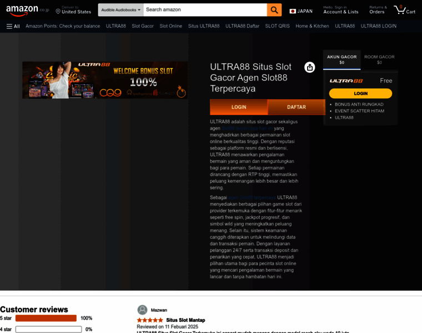
Task: Click the DAFTAR button
Action: (x=297, y=107)
